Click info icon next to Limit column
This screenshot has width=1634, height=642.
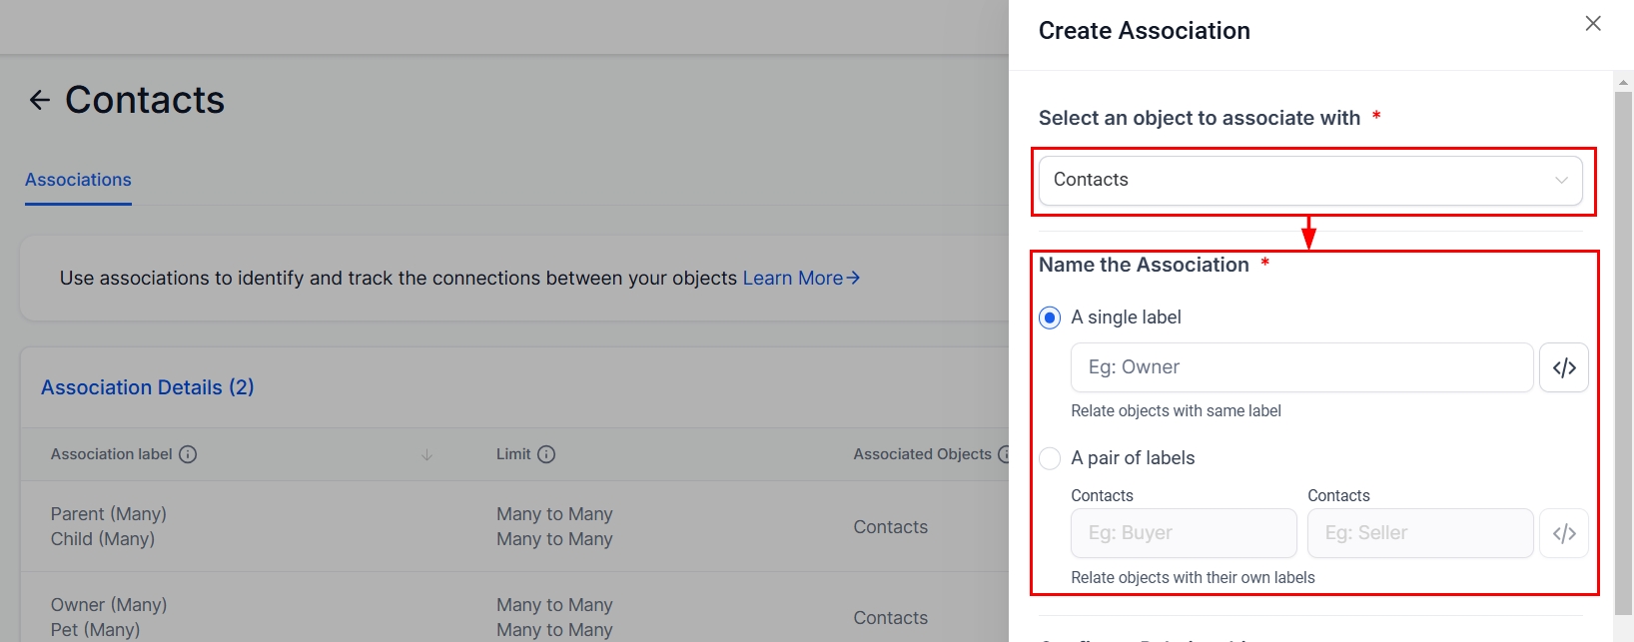(x=546, y=454)
